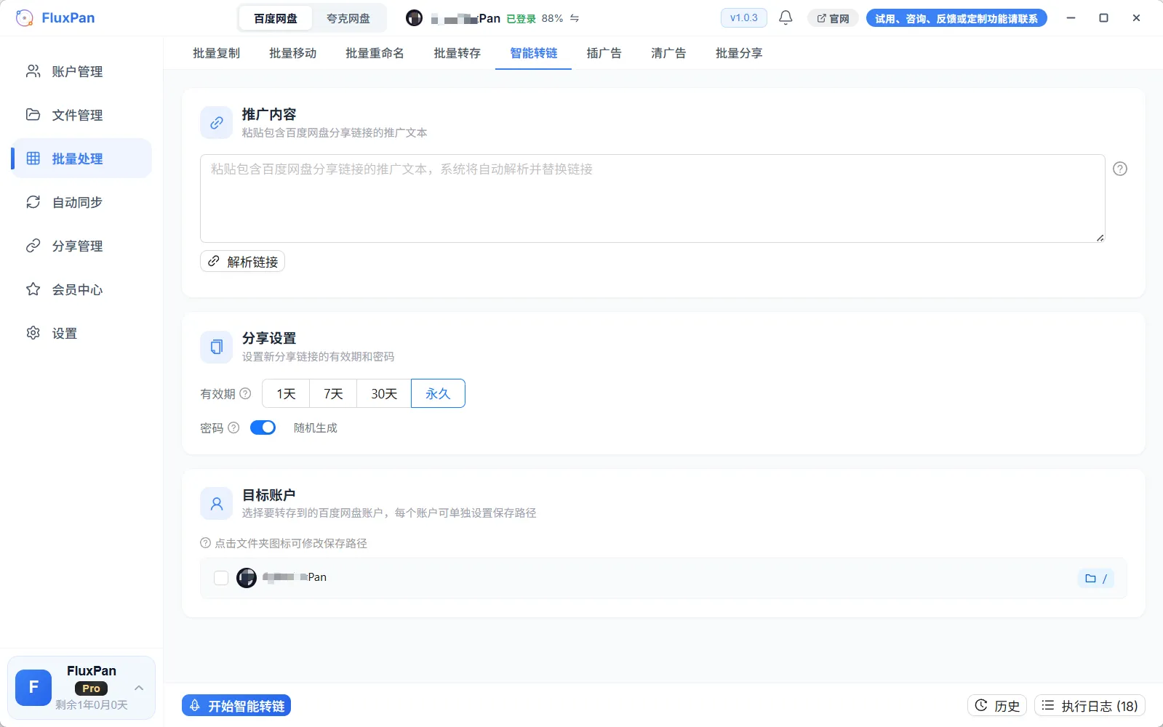Click the target account avatar in the list
Image resolution: width=1163 pixels, height=727 pixels.
tap(247, 578)
